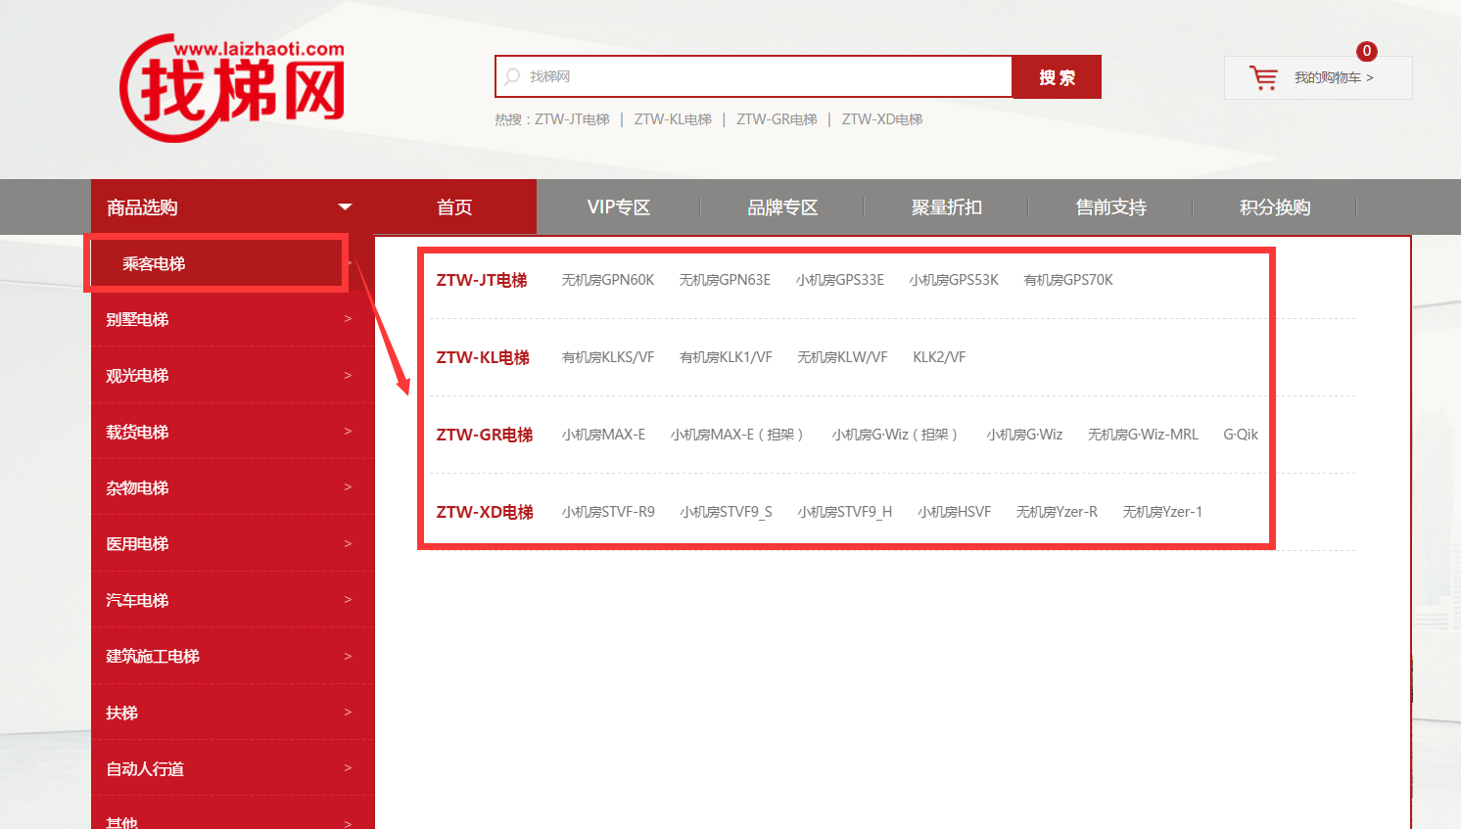The image size is (1461, 829).
Task: Open ZTW-GR电梯 brand heading
Action: [485, 435]
